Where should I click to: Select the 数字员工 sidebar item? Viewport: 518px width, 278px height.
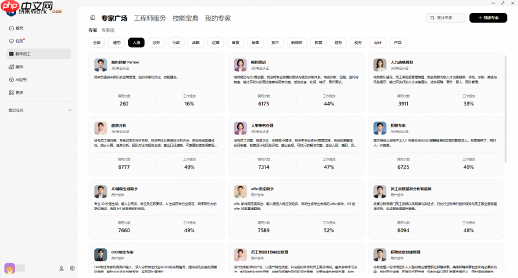39,54
